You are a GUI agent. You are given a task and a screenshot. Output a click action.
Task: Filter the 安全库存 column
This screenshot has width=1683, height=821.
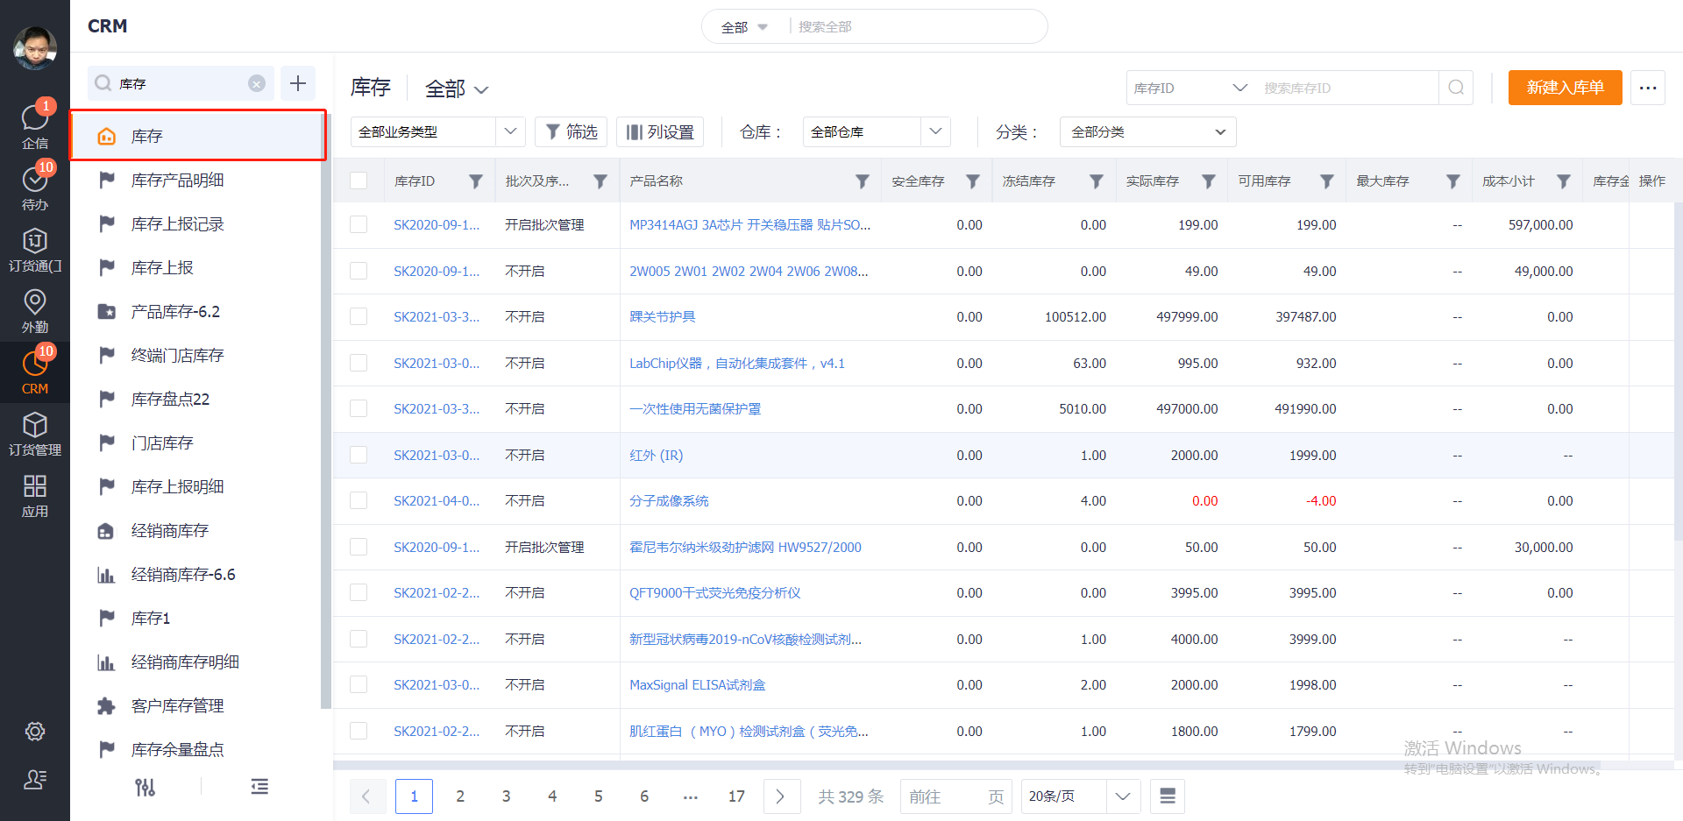pyautogui.click(x=973, y=181)
